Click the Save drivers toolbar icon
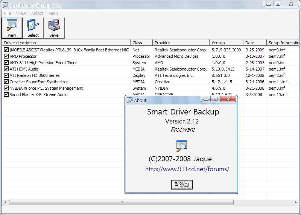 coord(54,28)
